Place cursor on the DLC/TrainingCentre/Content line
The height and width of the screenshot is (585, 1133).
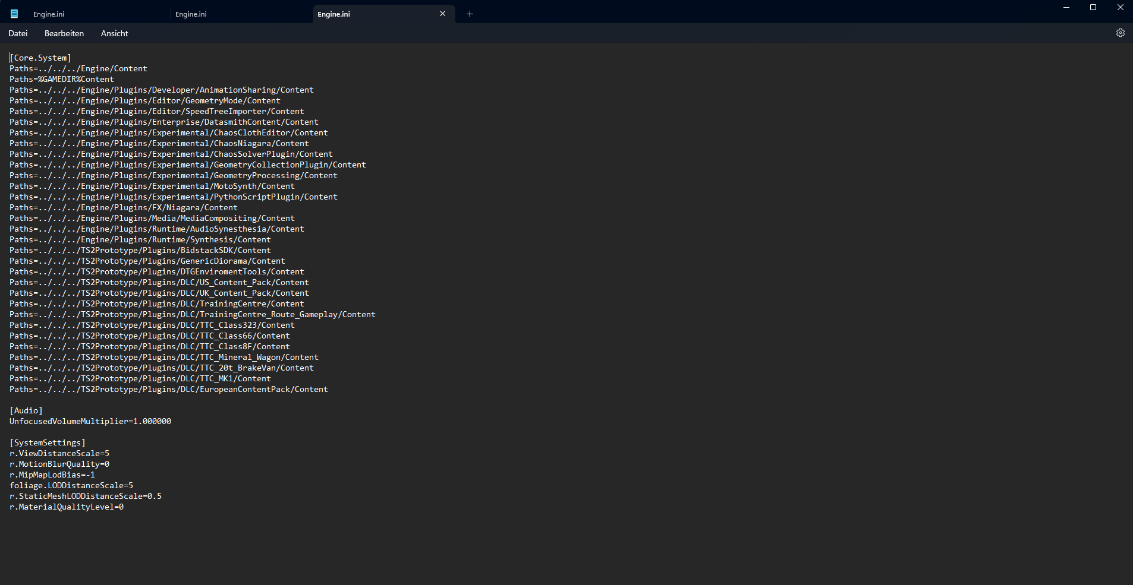[157, 303]
